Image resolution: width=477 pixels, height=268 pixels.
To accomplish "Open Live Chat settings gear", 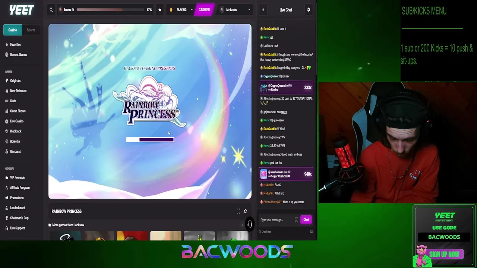I will pos(309,10).
